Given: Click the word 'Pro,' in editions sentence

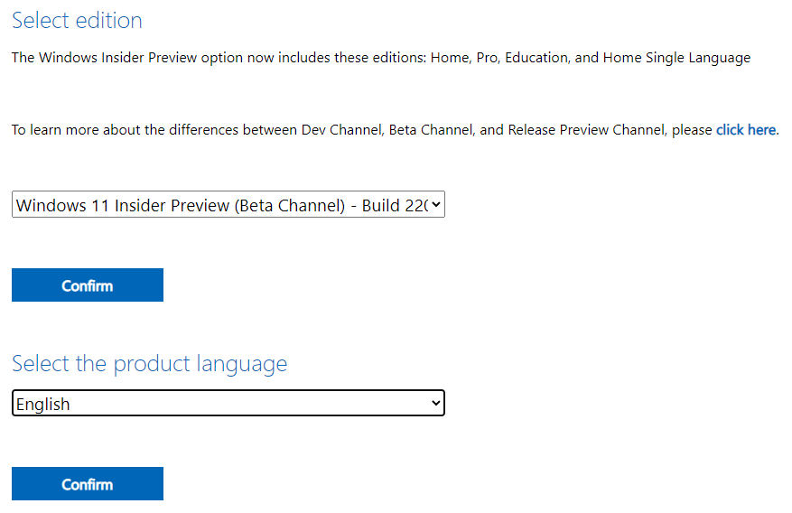Looking at the screenshot, I should pyautogui.click(x=489, y=58).
